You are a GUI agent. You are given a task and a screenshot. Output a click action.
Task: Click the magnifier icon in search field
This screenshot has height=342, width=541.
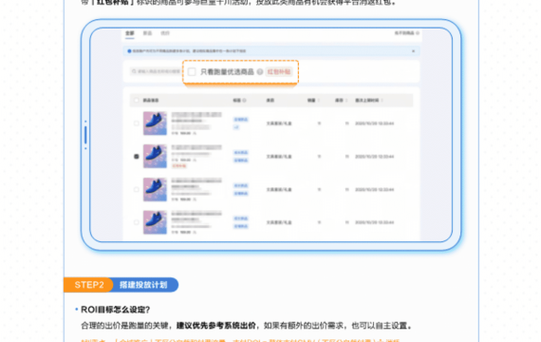(134, 71)
